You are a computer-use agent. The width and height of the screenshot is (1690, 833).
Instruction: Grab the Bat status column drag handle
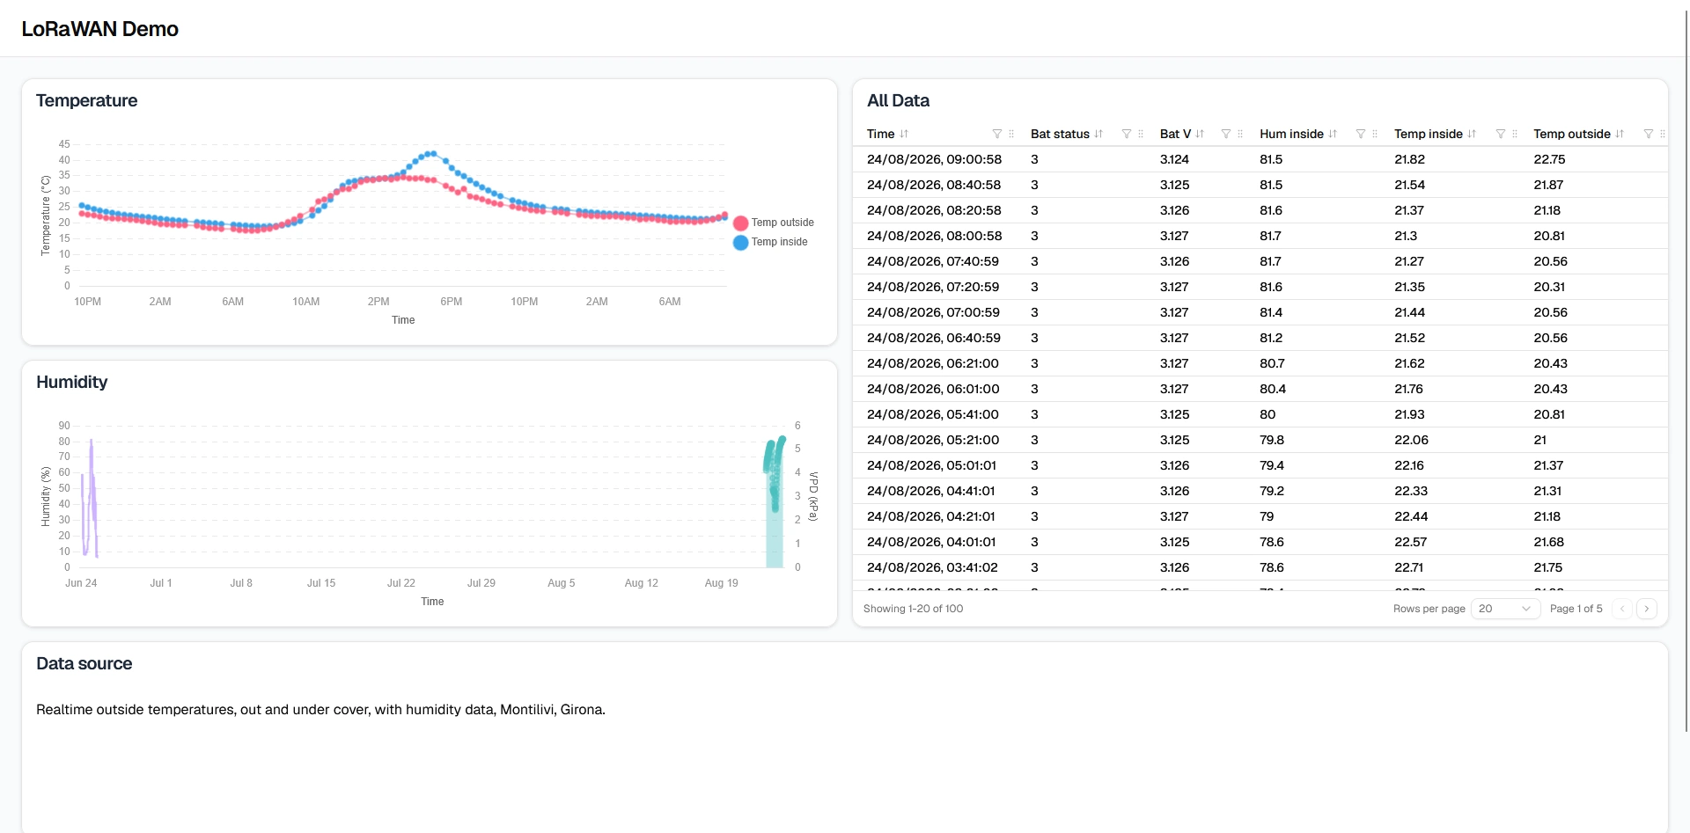coord(1141,134)
